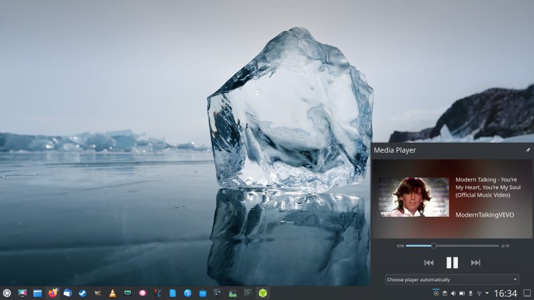Viewport: 534px width, 300px height.
Task: Launch Firefox from the taskbar
Action: (x=53, y=293)
